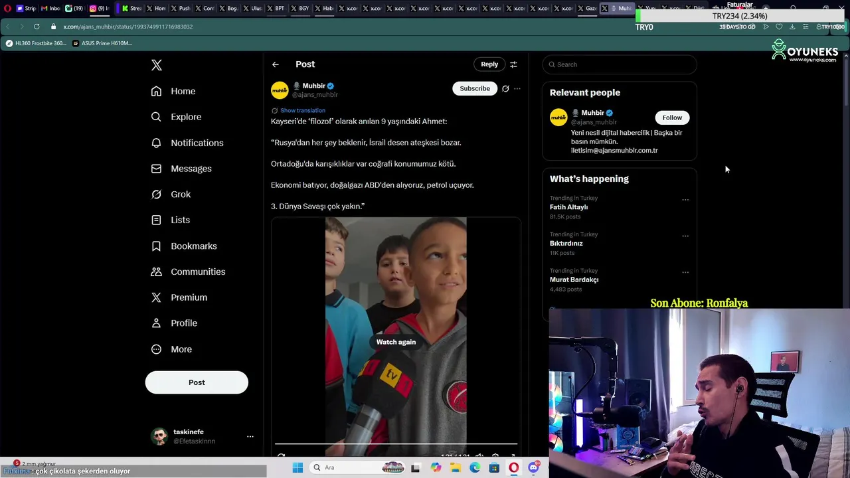Open the post's three-dot more menu

[517, 88]
